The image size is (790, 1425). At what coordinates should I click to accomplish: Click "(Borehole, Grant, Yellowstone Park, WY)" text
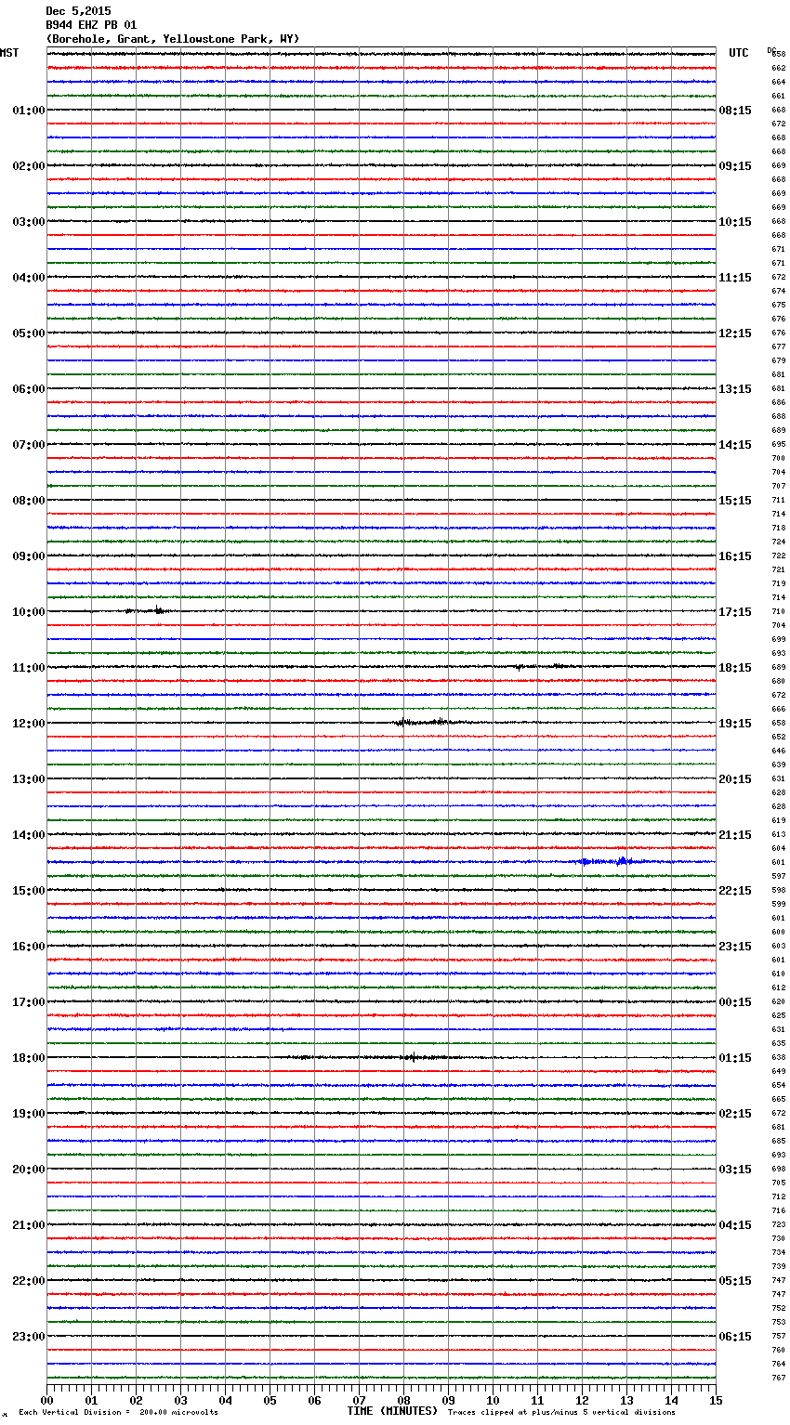point(173,39)
